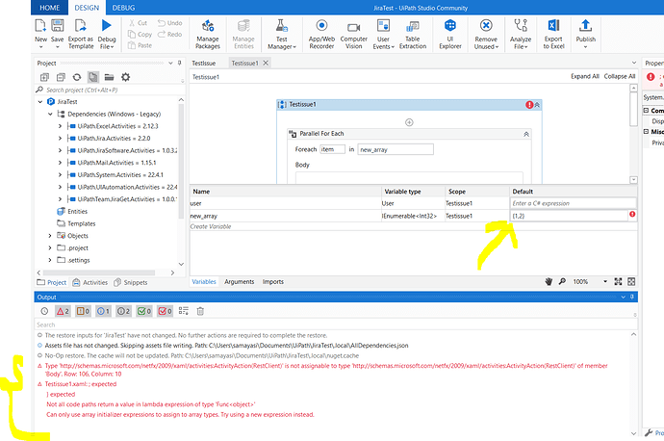Viewport: 664px width, 441px height.
Task: Expand the .settings folder
Action: (x=50, y=260)
